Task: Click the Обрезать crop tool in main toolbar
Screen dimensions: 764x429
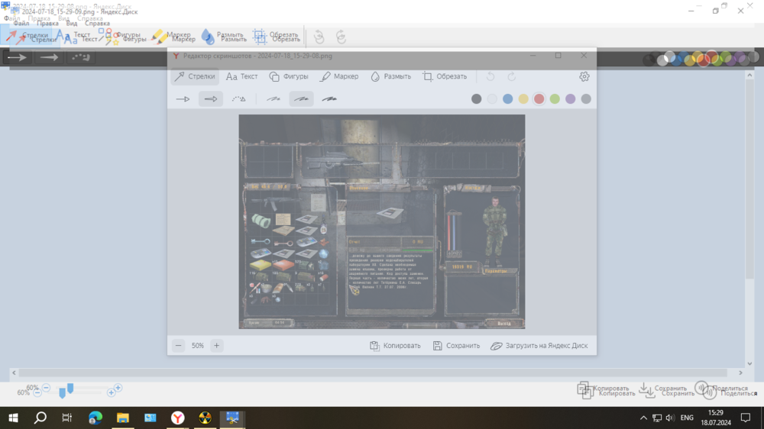Action: [277, 36]
